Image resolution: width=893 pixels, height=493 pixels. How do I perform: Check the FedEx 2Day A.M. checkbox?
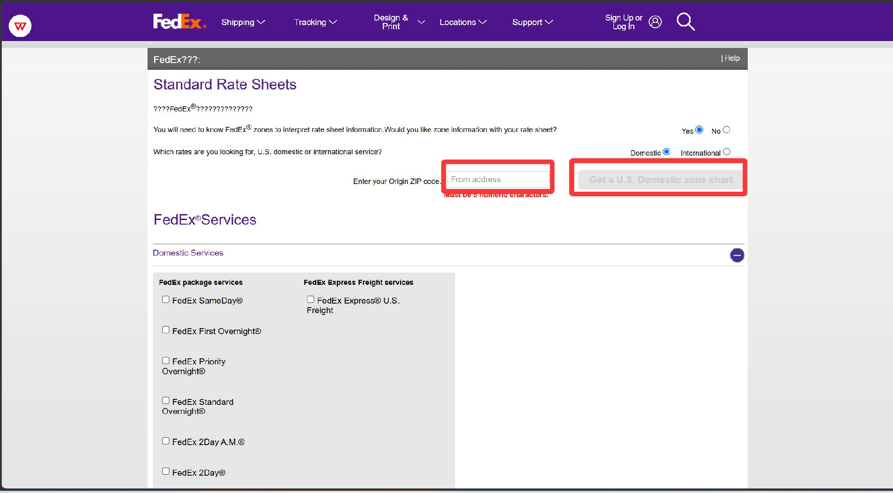[x=166, y=441]
